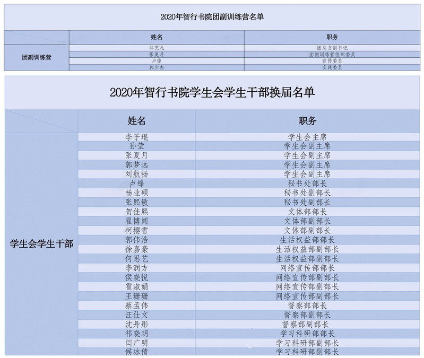Viewport: 424px width, 358px height.
Task: Click the 学生会学生干部换届名单 title heading
Action: click(212, 92)
